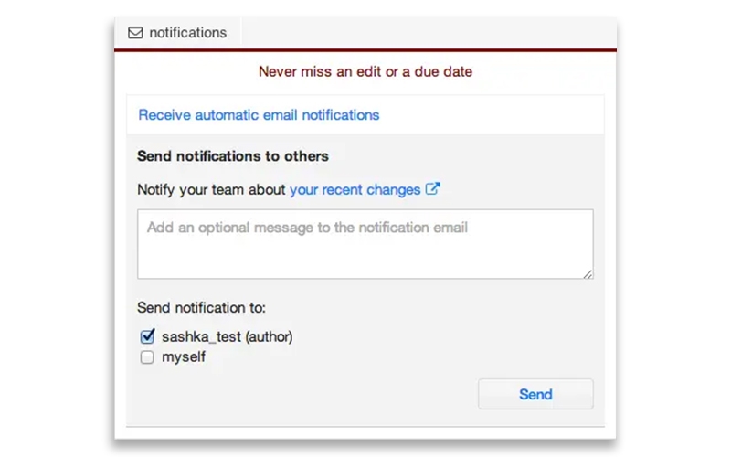
Task: Follow the 'your recent changes' link
Action: click(x=355, y=190)
